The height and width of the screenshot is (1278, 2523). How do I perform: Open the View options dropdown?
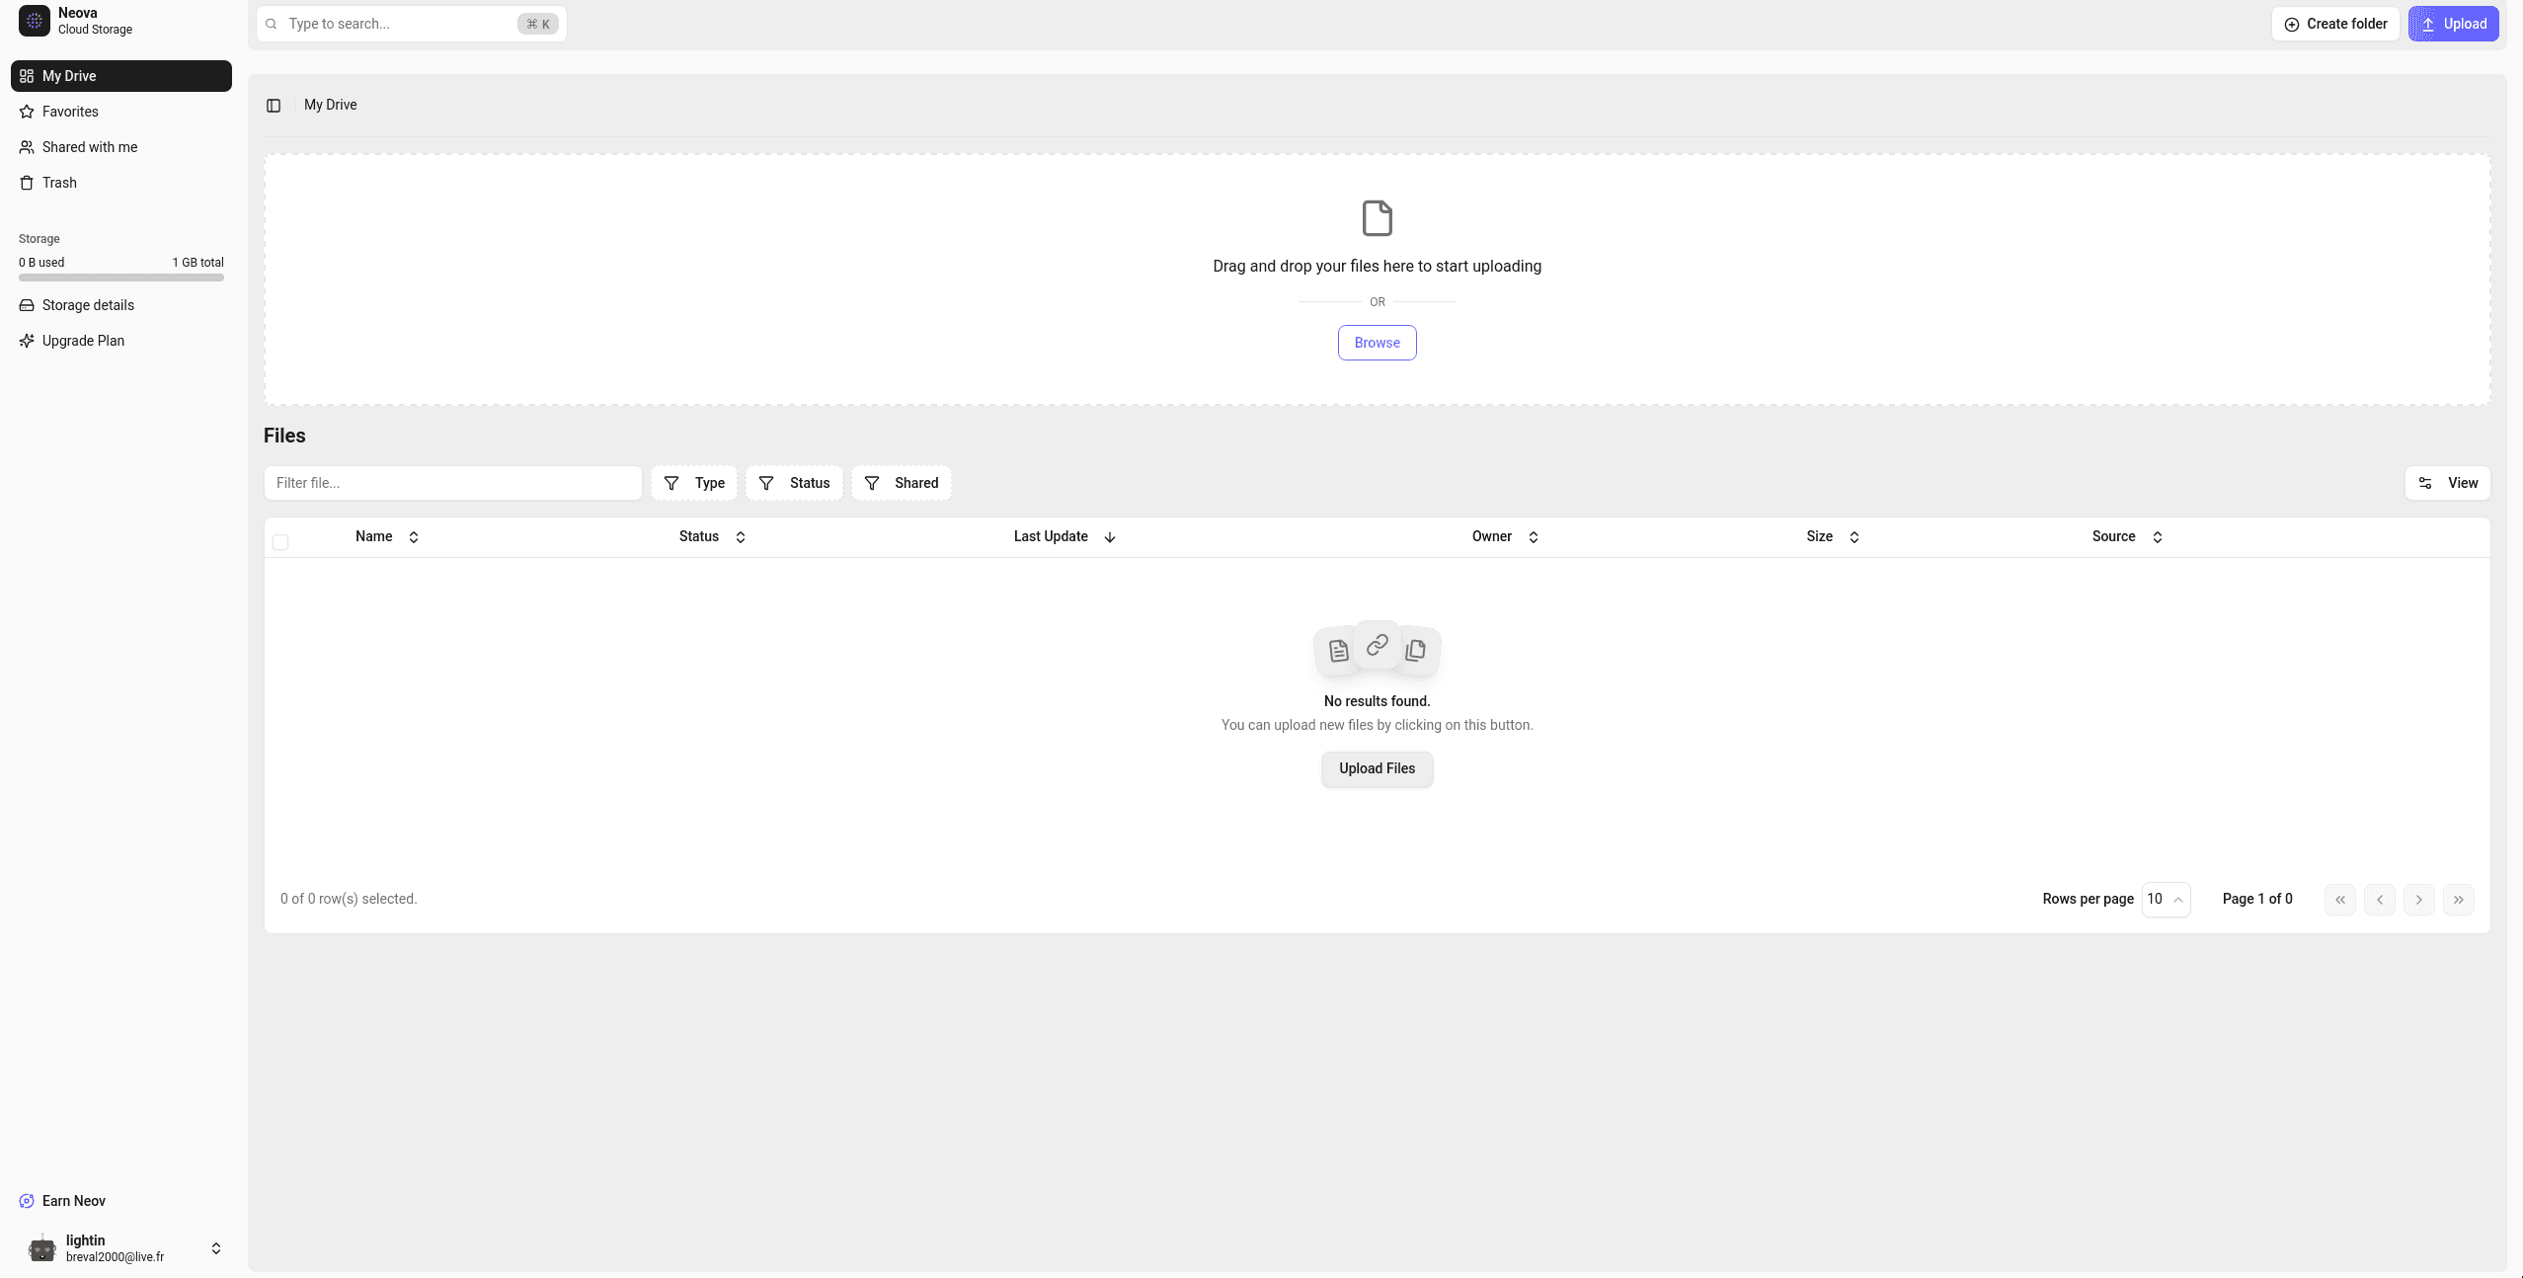(x=2448, y=483)
